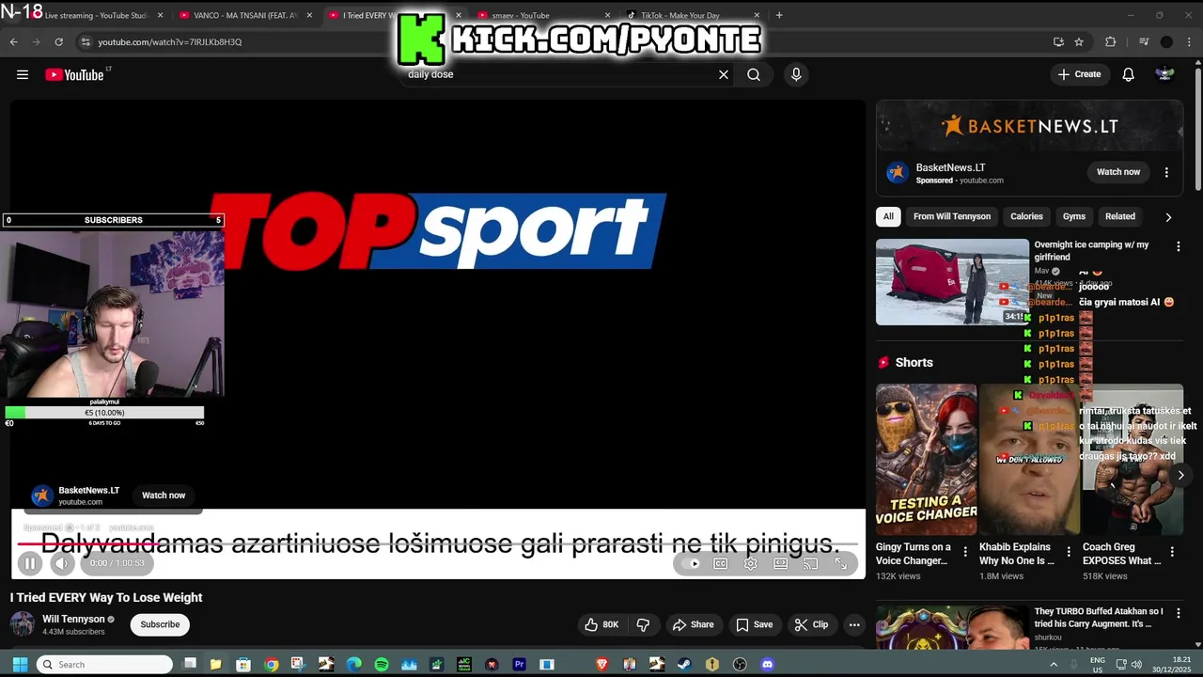Open the account avatar menu

[x=1165, y=74]
